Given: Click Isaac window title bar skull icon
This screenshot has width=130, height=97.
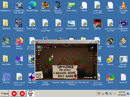Looking at the screenshot, I should click(37, 42).
